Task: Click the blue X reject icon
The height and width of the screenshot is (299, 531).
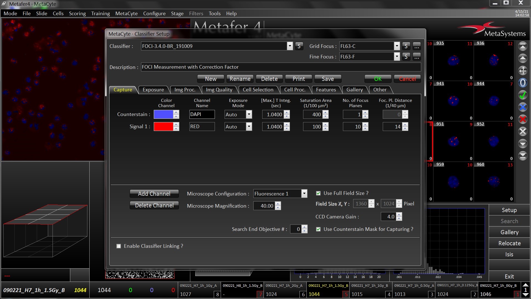Action: [x=522, y=107]
